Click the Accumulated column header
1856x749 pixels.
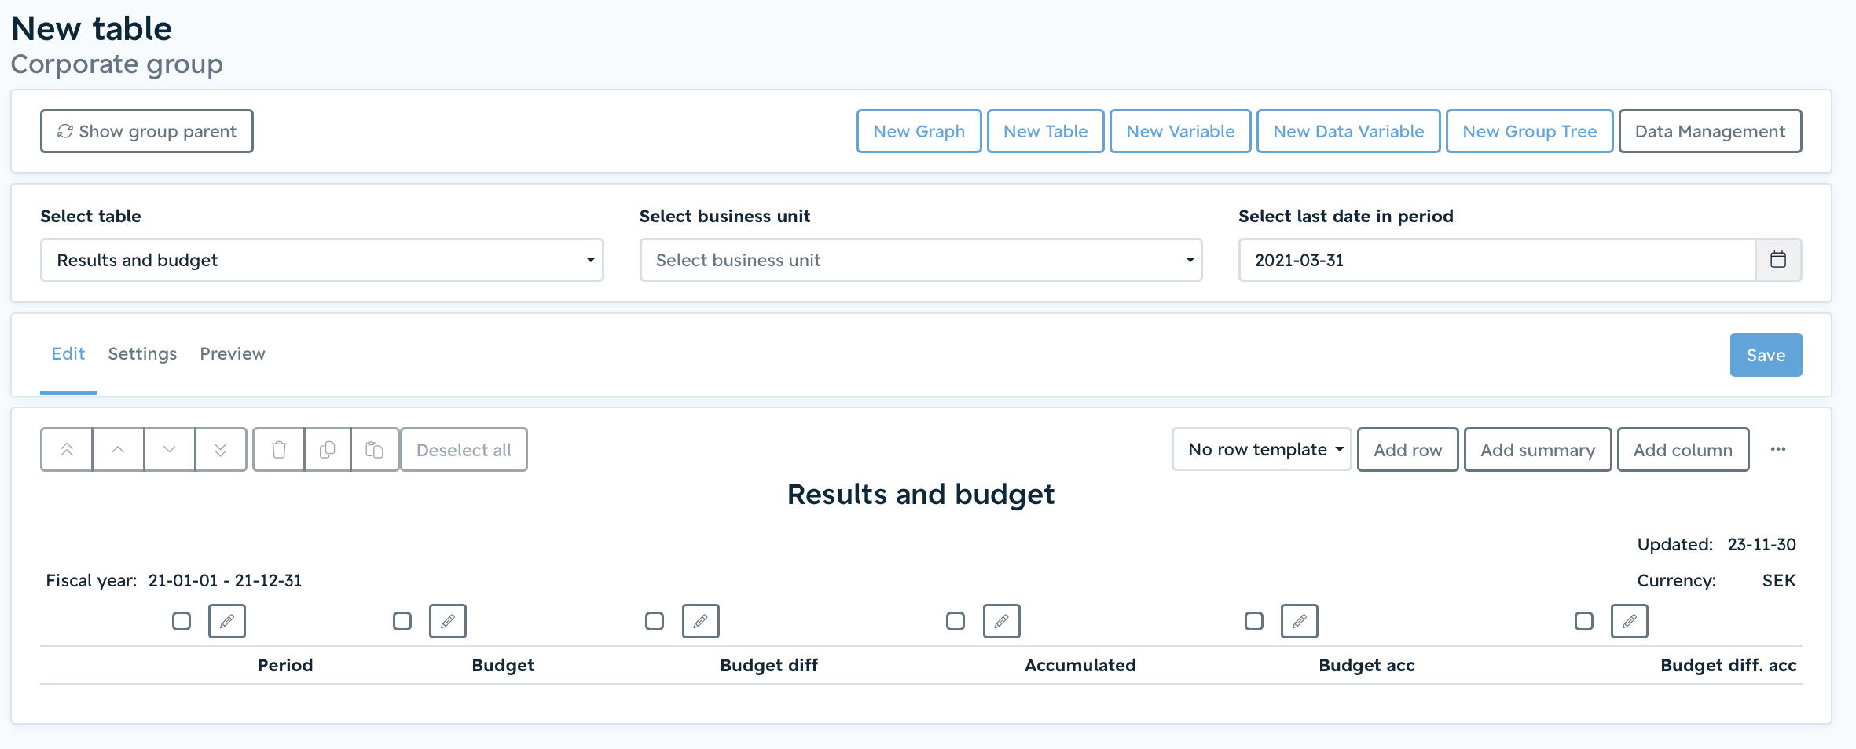point(1080,665)
